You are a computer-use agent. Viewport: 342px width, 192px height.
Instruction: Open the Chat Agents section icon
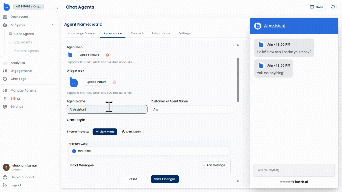coord(11,34)
